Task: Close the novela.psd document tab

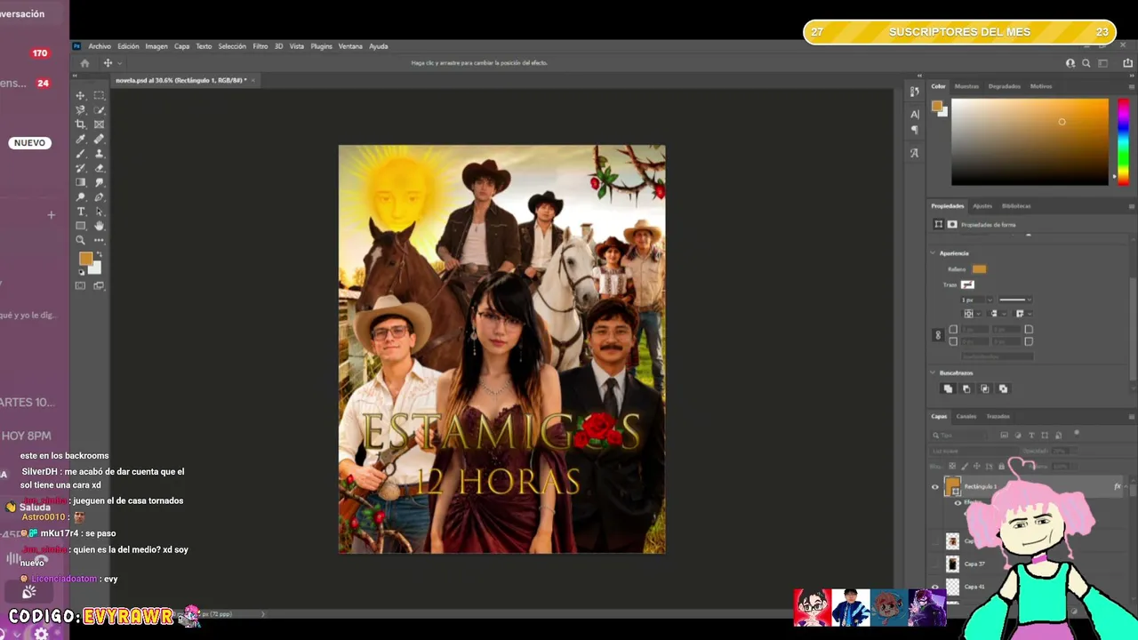Action: (253, 80)
